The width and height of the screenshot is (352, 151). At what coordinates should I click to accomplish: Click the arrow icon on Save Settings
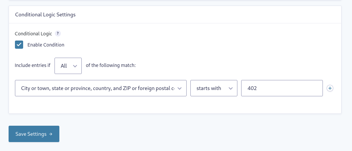51,134
